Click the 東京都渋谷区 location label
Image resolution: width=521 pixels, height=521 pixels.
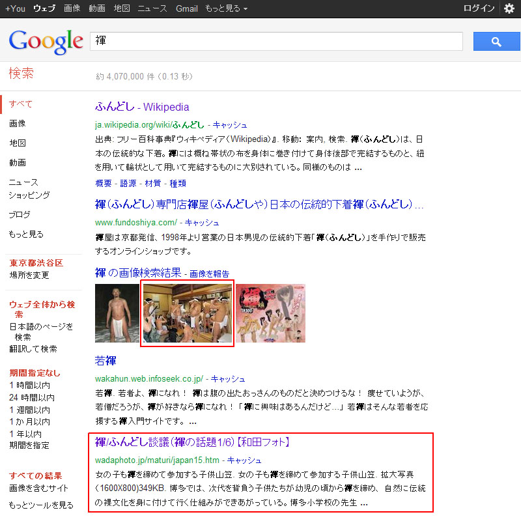click(x=36, y=263)
